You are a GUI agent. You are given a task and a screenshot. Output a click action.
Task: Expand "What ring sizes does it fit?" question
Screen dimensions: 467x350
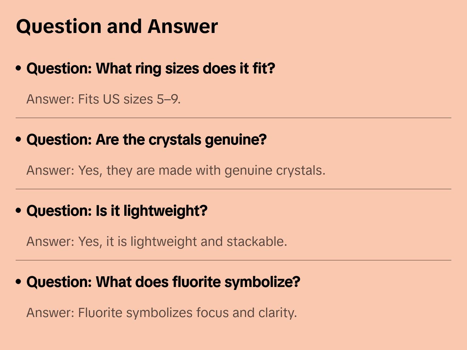click(151, 69)
